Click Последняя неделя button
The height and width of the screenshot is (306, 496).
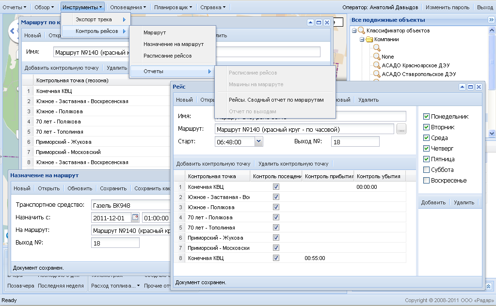tap(61, 286)
